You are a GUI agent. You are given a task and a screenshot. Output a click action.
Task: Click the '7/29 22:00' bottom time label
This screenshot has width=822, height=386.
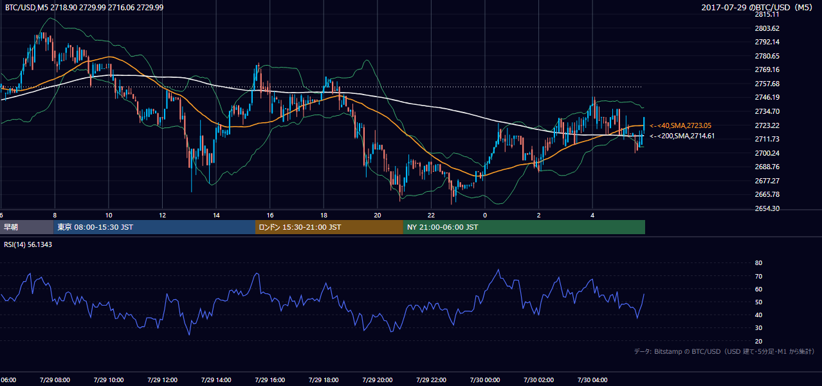pos(431,380)
